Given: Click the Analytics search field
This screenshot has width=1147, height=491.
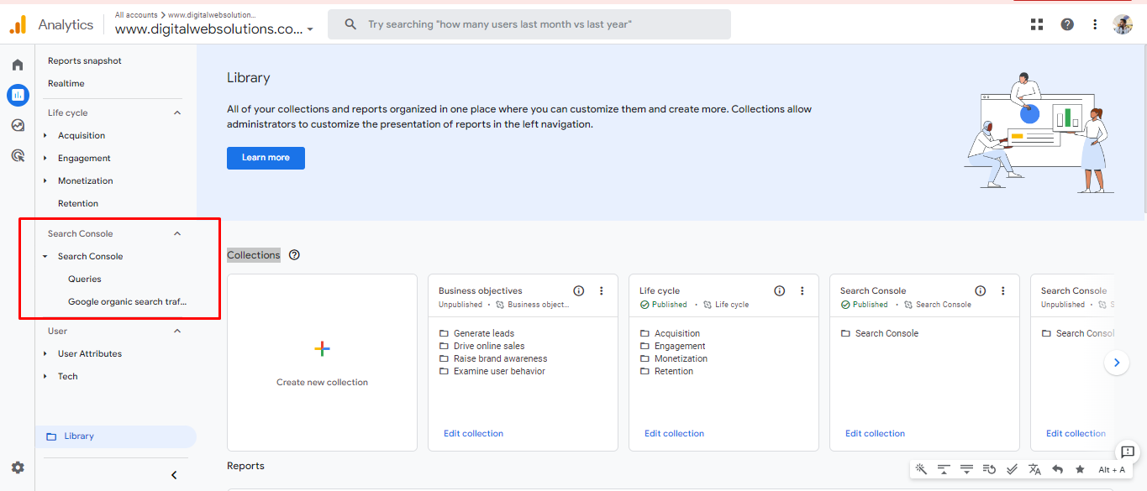Looking at the screenshot, I should pyautogui.click(x=529, y=24).
